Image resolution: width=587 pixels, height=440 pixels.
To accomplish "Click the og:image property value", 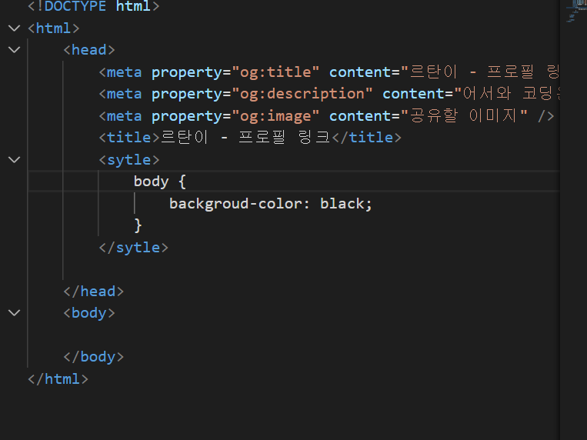I will 275,115.
